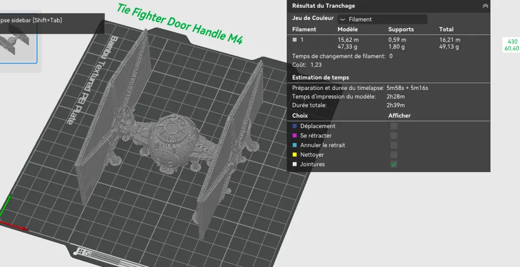This screenshot has height=267, width=520.
Task: Click the layer slider value 430
Action: pos(512,42)
